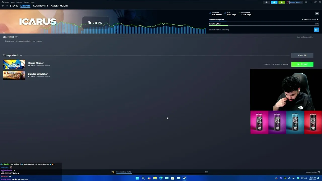This screenshot has height=181, width=322.
Task: Open Friends & Chat
Action: (312, 172)
